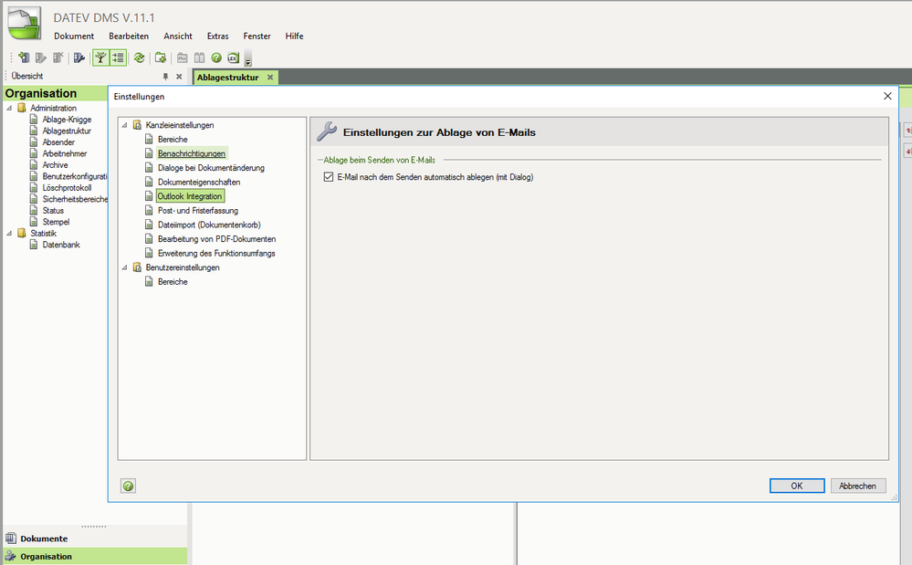
Task: Switch to the Ablagestruktur tab
Action: [227, 78]
